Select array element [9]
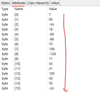 [x=16, y=59]
